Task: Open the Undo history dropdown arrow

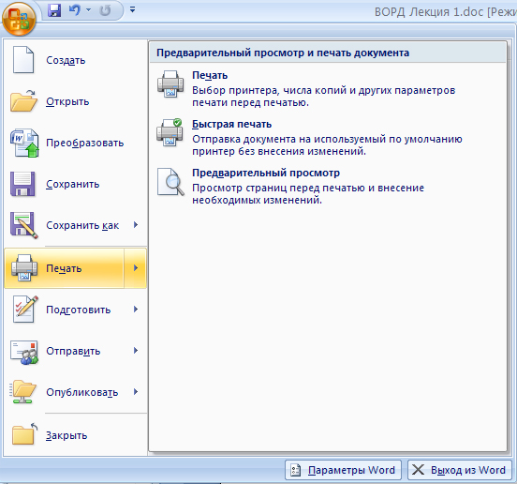Action: tap(88, 10)
